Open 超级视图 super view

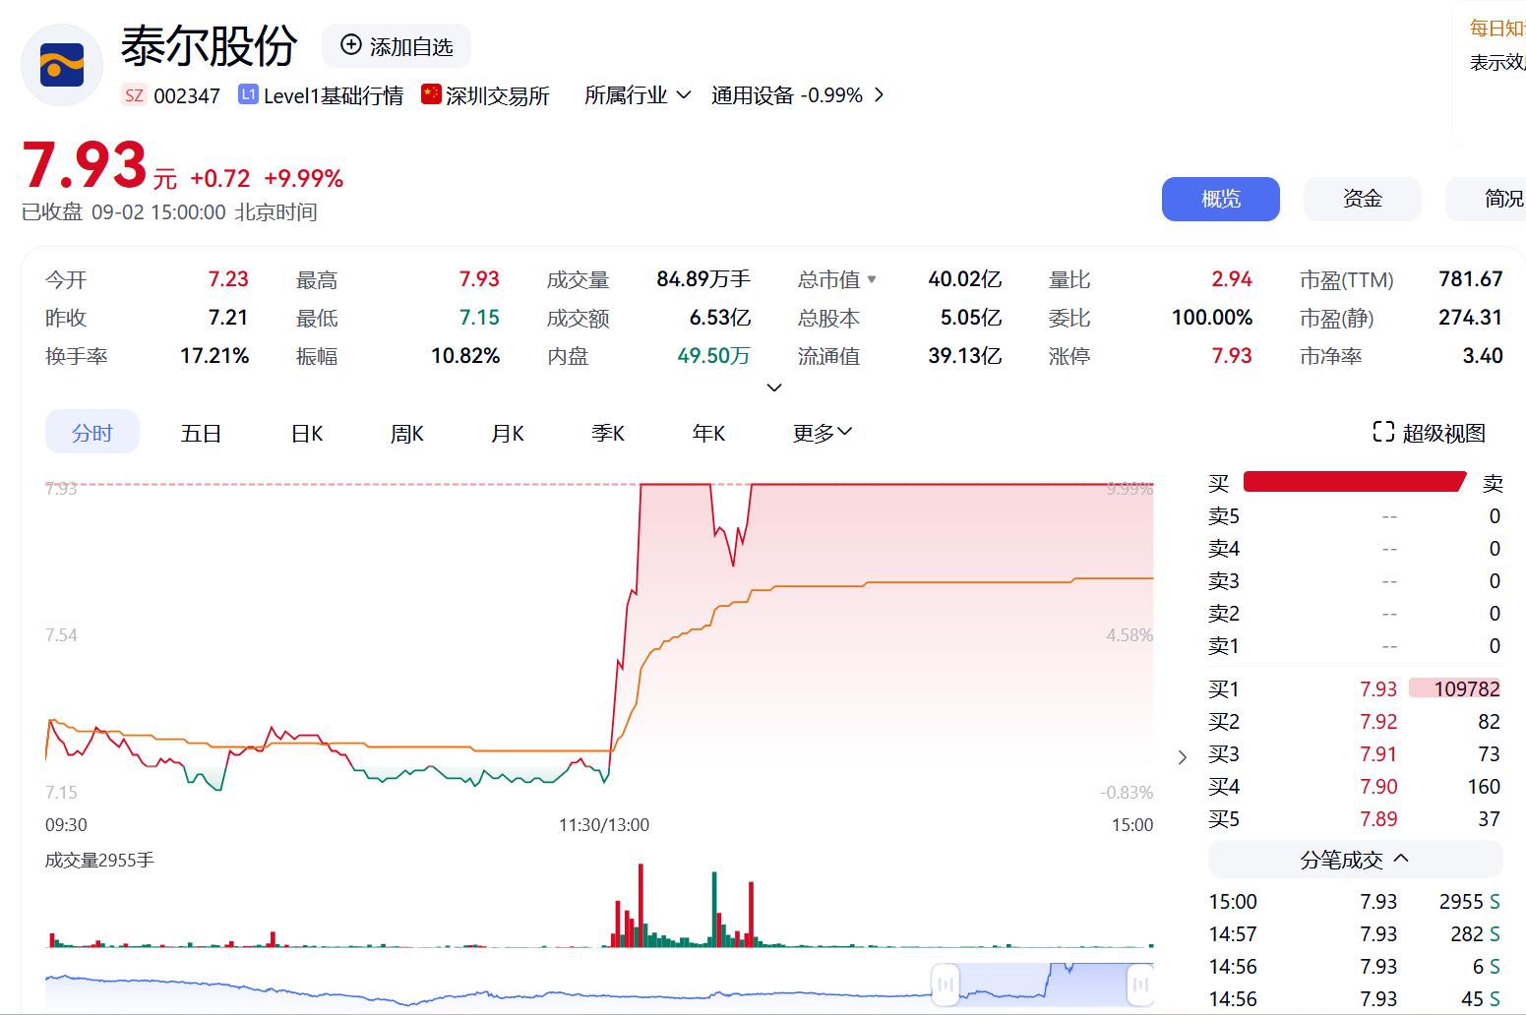click(x=1429, y=433)
